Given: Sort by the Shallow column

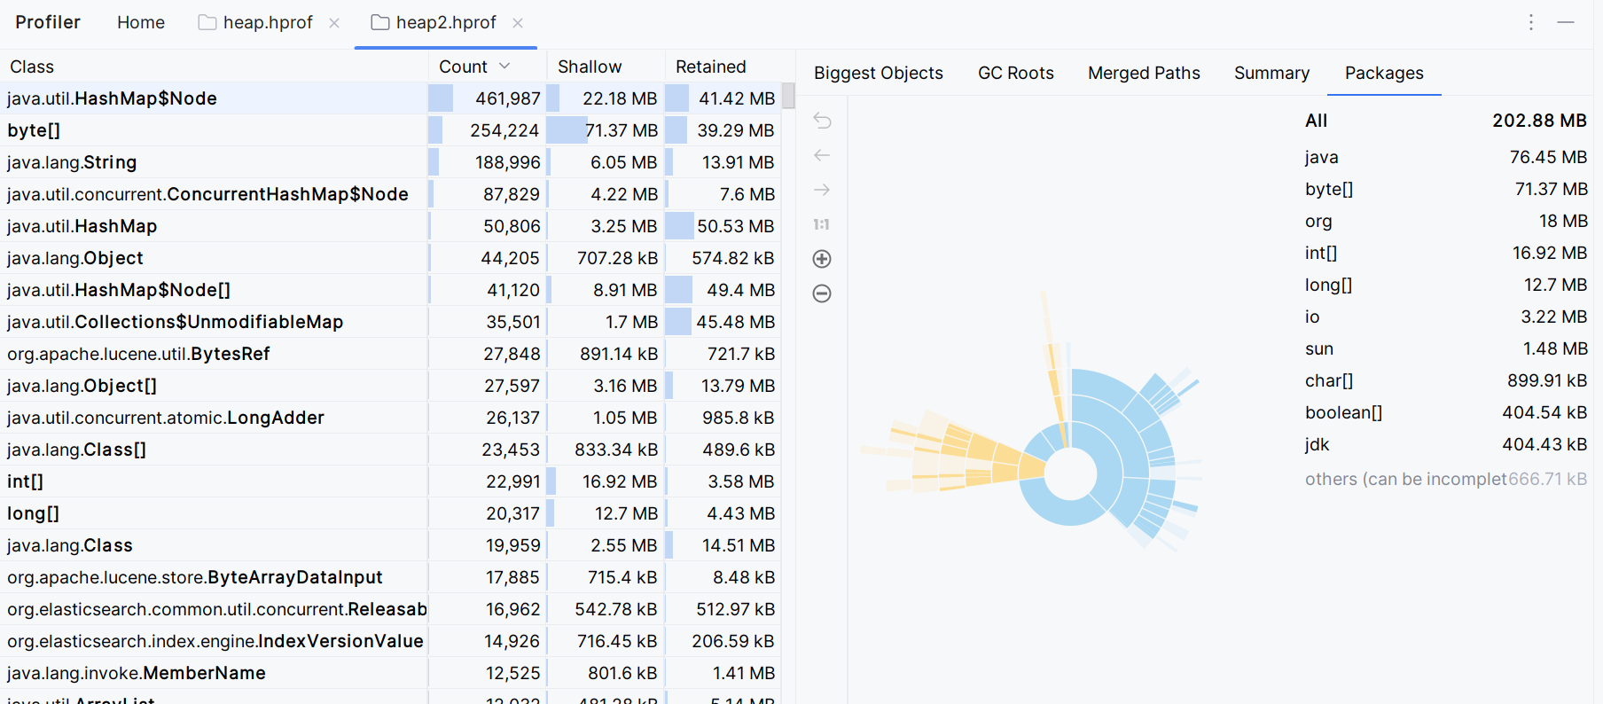Looking at the screenshot, I should pyautogui.click(x=590, y=66).
